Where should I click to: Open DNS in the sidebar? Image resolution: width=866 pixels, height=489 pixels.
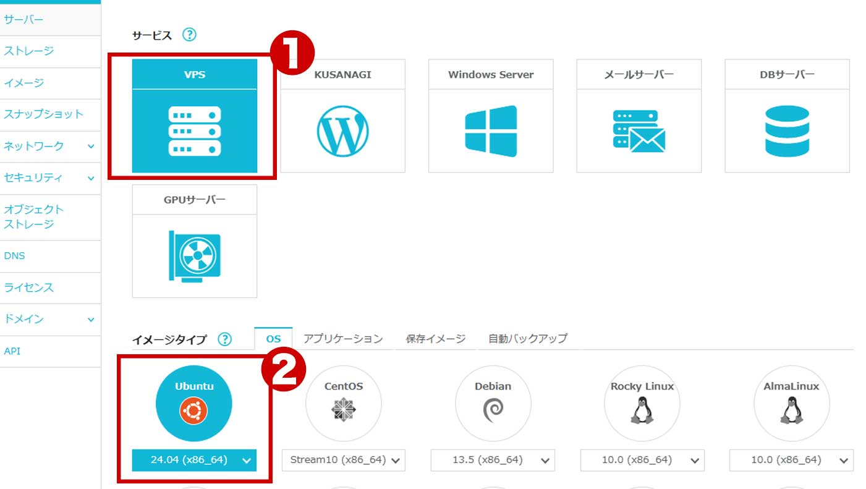click(50, 256)
